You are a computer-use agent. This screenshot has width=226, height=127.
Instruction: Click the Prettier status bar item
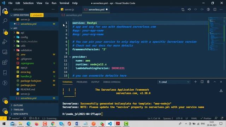point(206,119)
